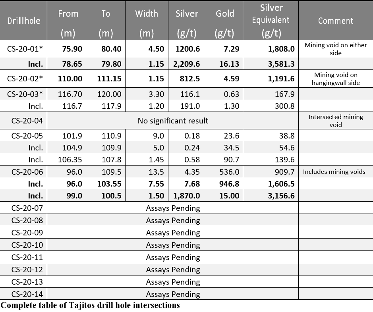Screen dimensions: 373x312
Task: Click the CS-20-02* drillhole cell
Action: [x=25, y=79]
